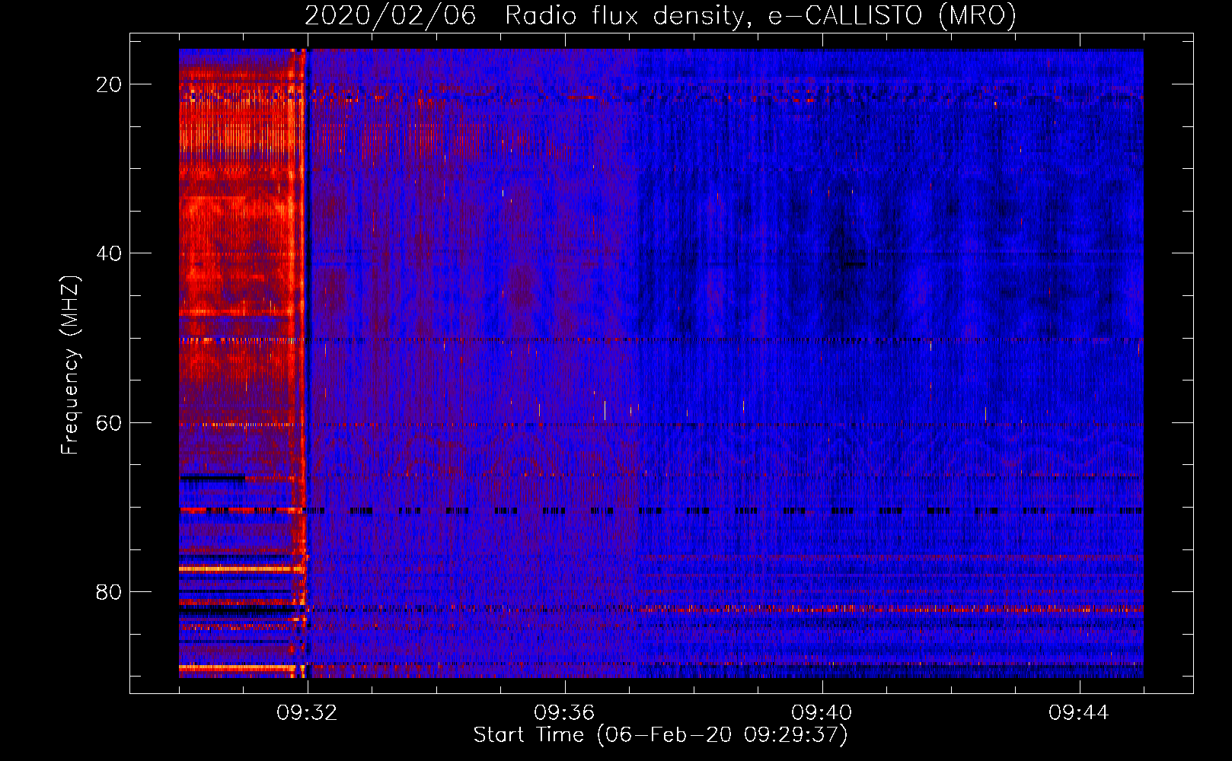The height and width of the screenshot is (761, 1232).
Task: Click the frequency tick label "20"
Action: tap(109, 84)
